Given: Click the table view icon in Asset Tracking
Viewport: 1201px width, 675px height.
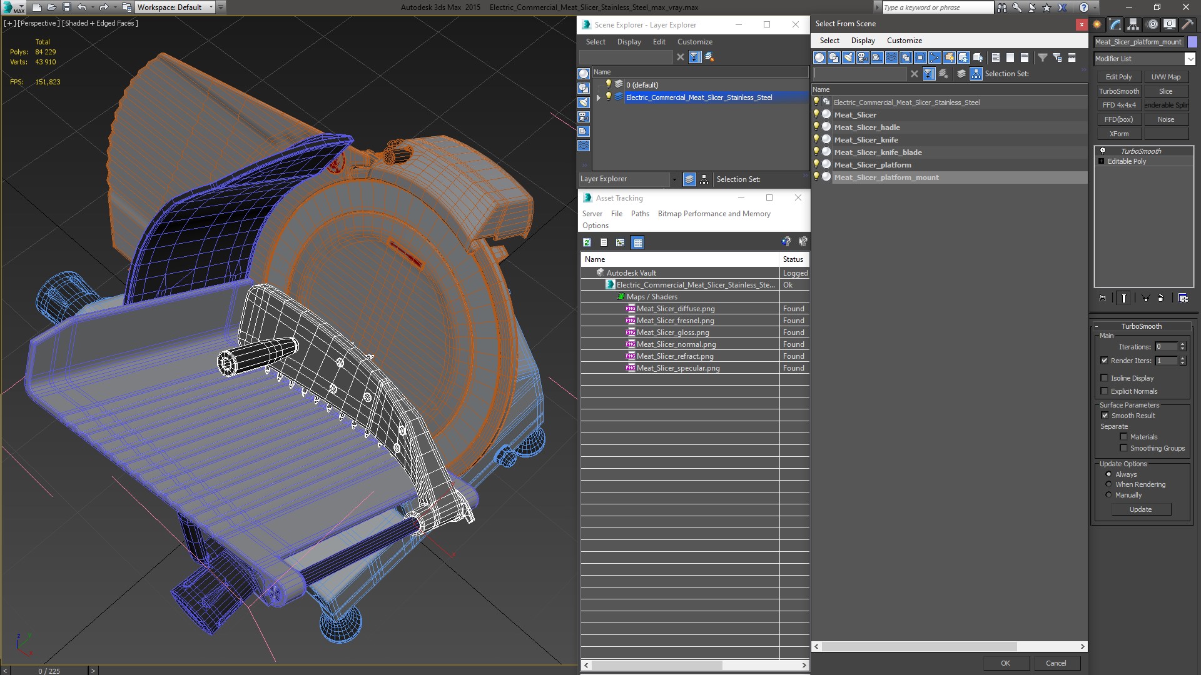Looking at the screenshot, I should pyautogui.click(x=637, y=242).
